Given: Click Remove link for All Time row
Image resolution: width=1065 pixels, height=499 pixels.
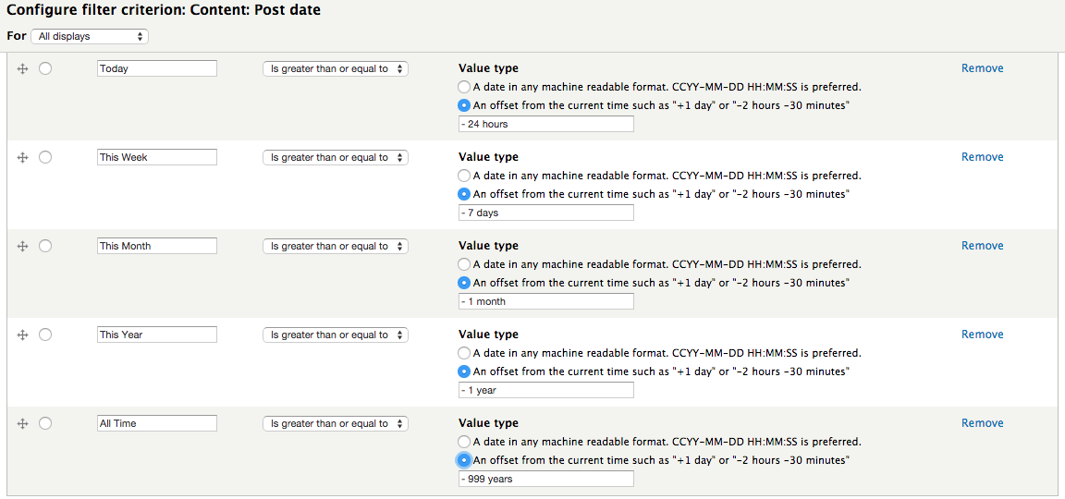Looking at the screenshot, I should 982,423.
